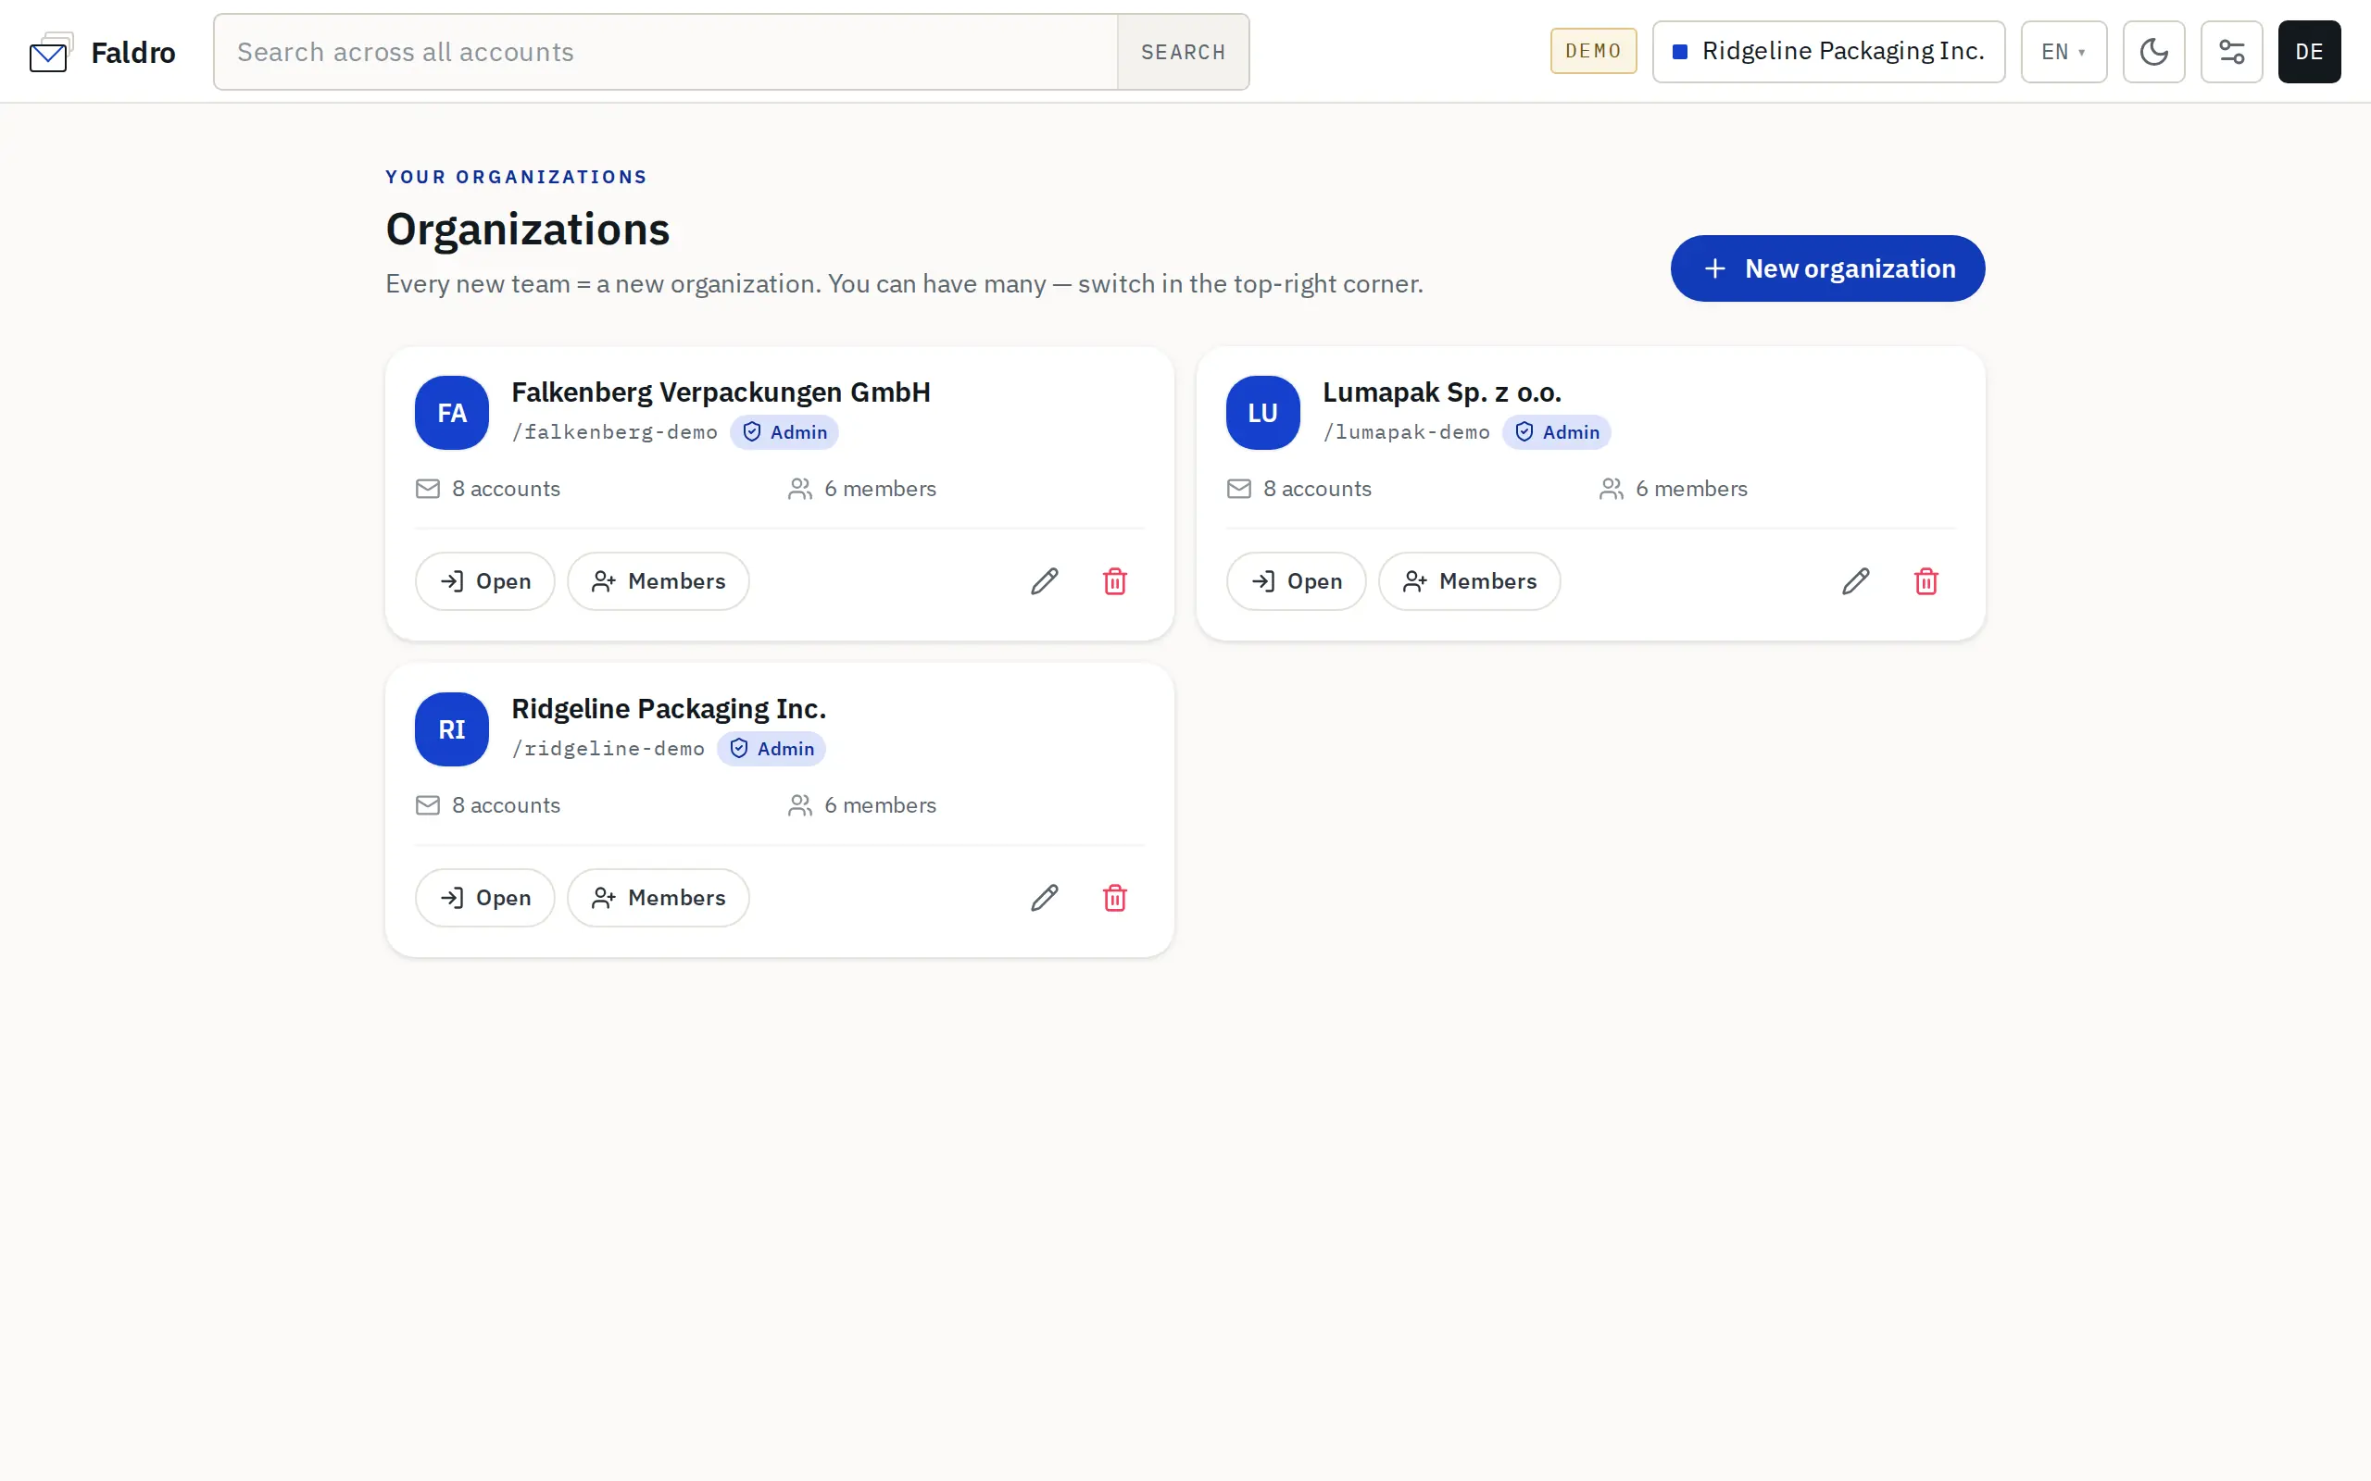Viewport: 2371px width, 1481px height.
Task: Expand the EN language dropdown
Action: point(2064,52)
